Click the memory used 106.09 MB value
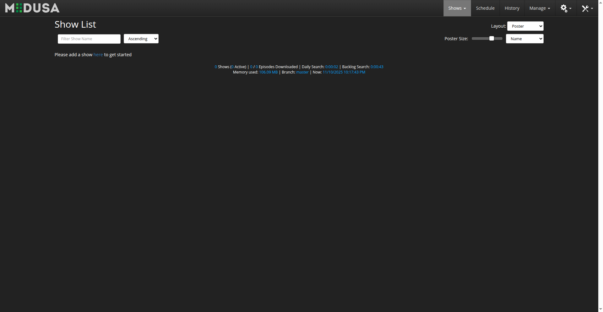The image size is (603, 312). pos(268,72)
